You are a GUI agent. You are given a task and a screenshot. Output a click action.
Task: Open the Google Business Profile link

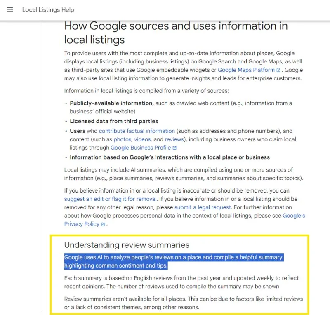[141, 148]
